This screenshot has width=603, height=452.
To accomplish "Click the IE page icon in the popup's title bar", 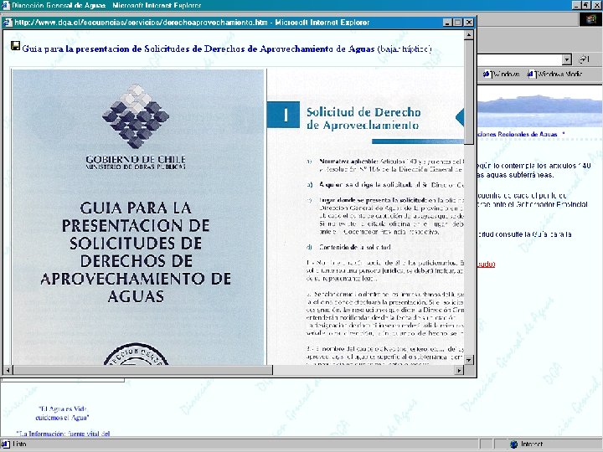I will [x=8, y=23].
